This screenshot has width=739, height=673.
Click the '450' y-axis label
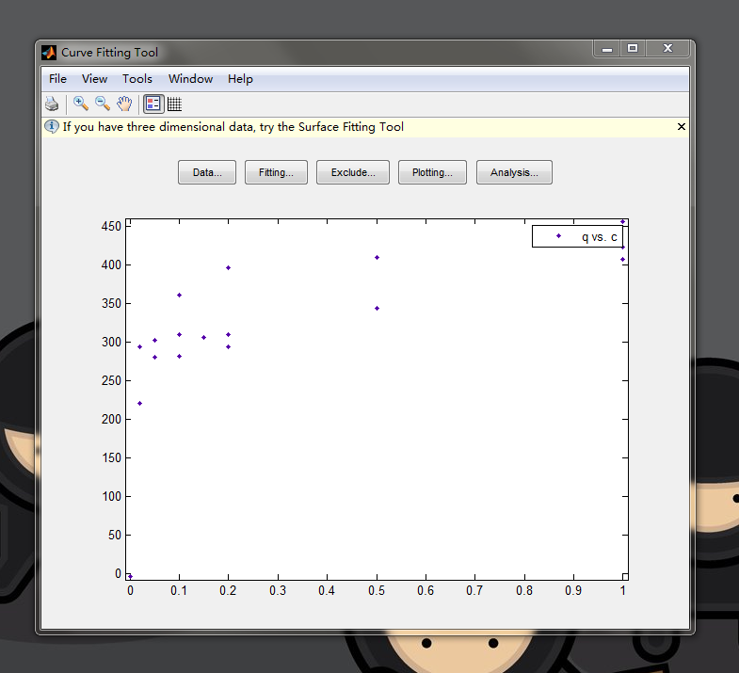(111, 226)
